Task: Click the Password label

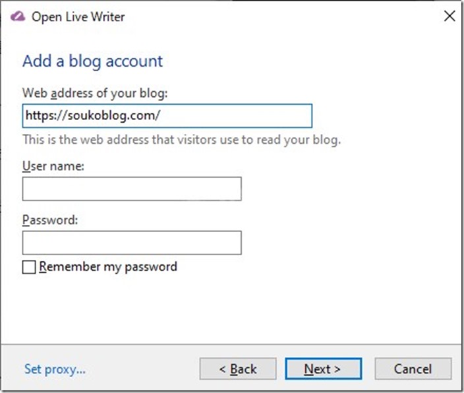Action: [x=50, y=220]
